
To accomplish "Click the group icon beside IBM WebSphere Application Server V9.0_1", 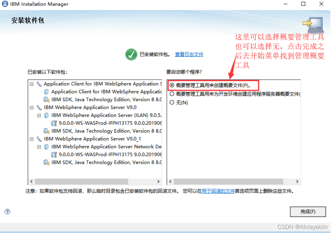I will 38,138.
